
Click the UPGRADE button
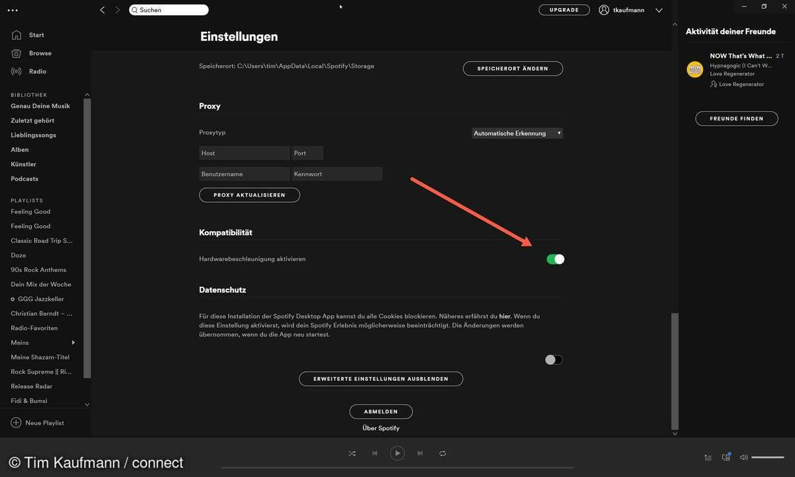(564, 10)
